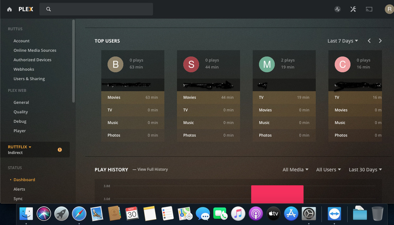Screen dimensions: 394x225
Task: Open Podcasts from the dock
Action: [256, 214]
